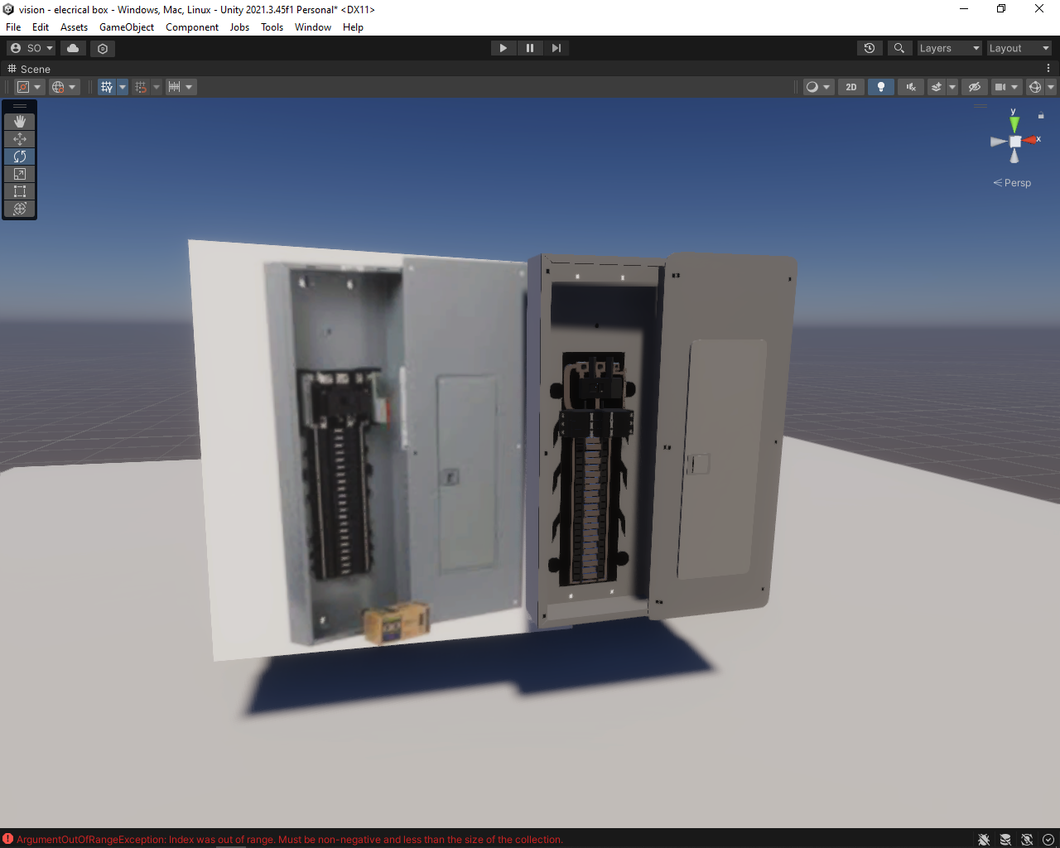Pause the game playback
Image resolution: width=1060 pixels, height=848 pixels.
point(530,48)
